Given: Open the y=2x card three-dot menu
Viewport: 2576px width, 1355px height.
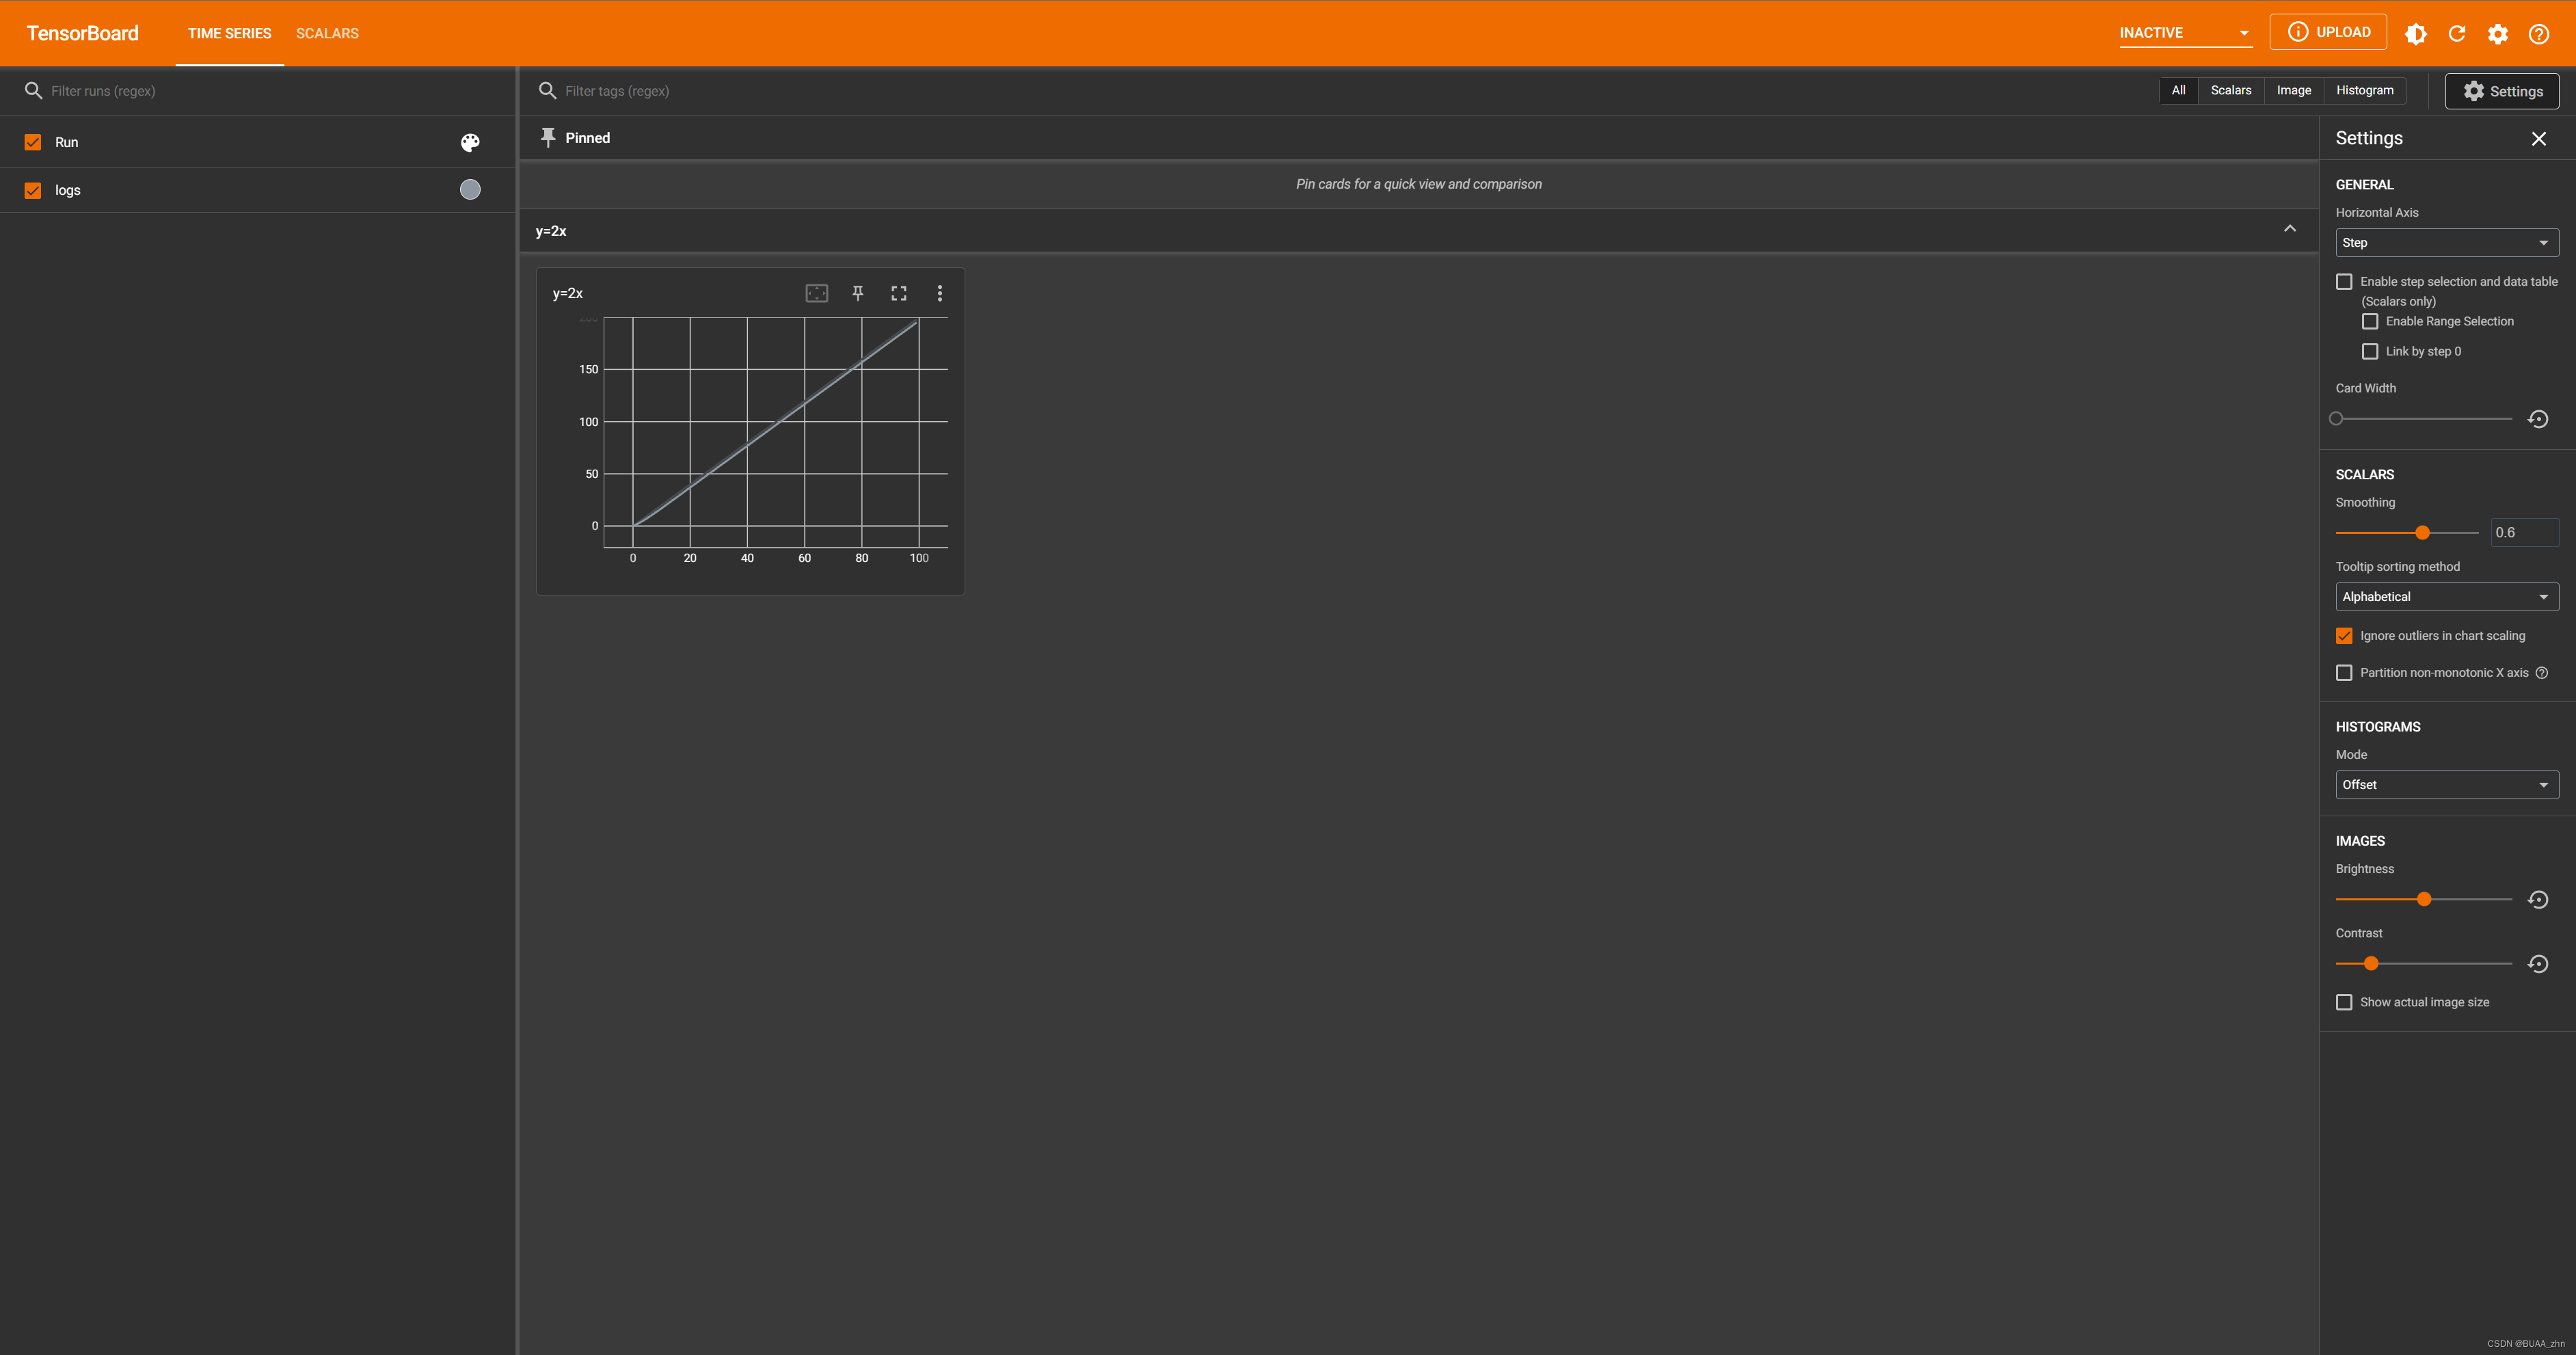Looking at the screenshot, I should click(939, 293).
